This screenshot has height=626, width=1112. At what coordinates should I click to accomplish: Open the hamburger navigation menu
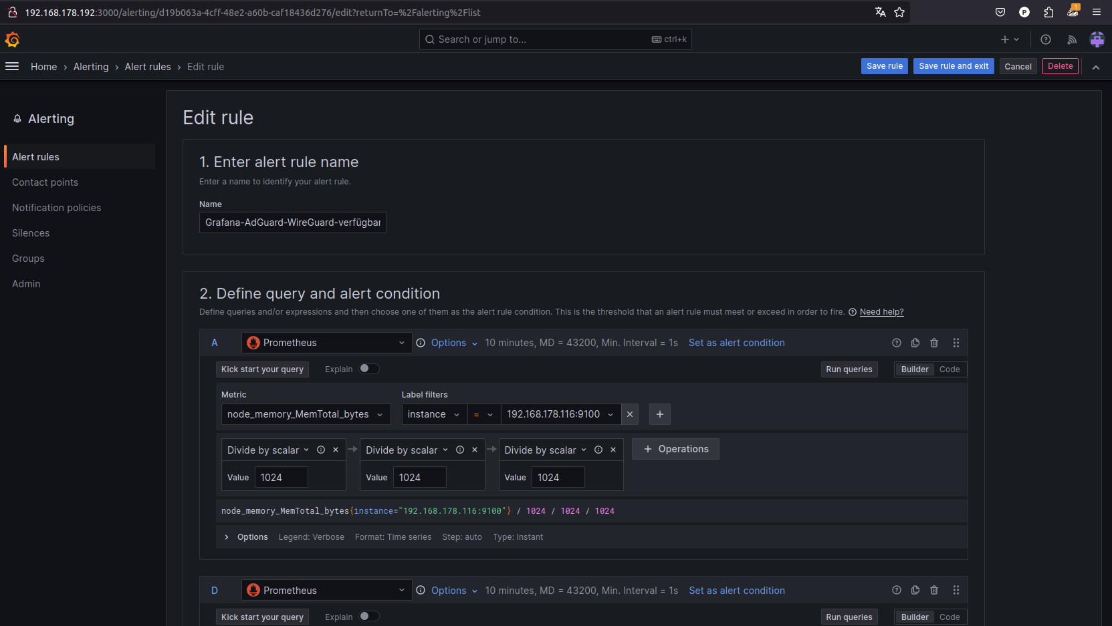(x=12, y=66)
